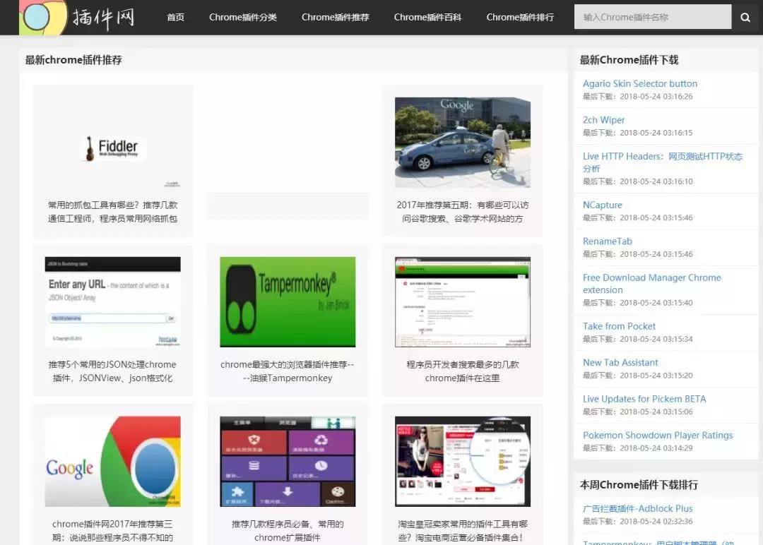Open the NCapture plugin page
Screen dimensions: 763x545
[602, 205]
